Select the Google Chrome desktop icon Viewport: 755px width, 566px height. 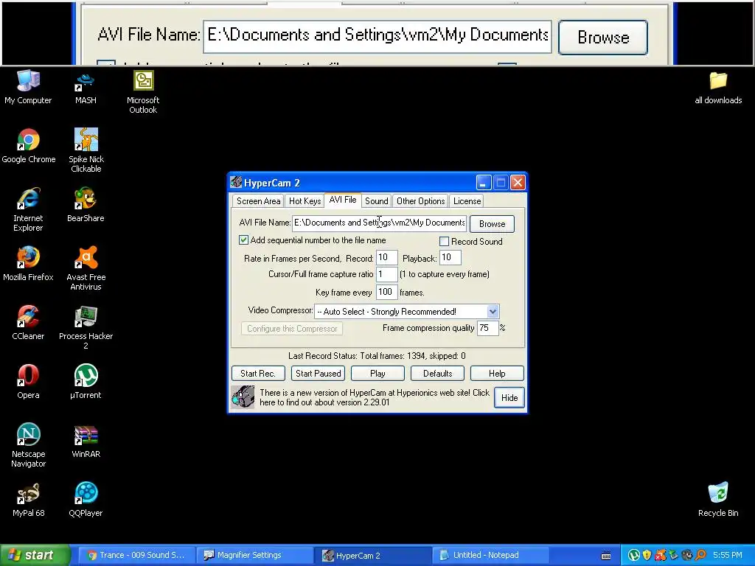click(x=29, y=146)
